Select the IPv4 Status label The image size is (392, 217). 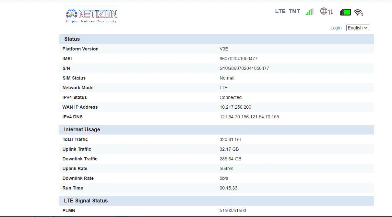(x=75, y=97)
